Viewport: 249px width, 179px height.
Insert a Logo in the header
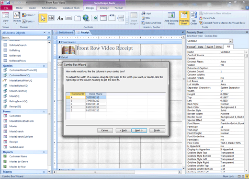point(147,13)
